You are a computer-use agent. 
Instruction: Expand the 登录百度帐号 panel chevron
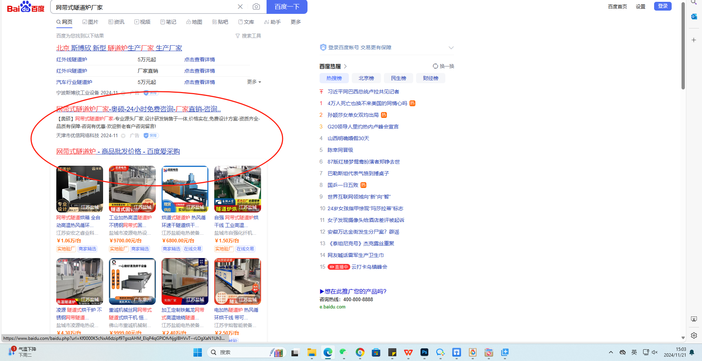pos(451,47)
